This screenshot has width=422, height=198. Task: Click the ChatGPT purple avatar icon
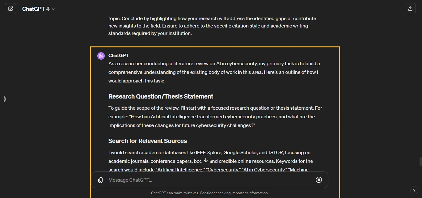[x=101, y=56]
